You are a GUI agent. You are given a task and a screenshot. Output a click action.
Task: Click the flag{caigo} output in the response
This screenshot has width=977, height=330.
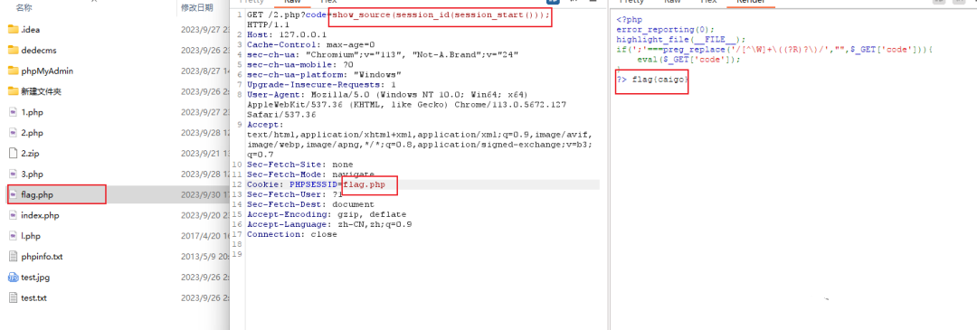[660, 80]
